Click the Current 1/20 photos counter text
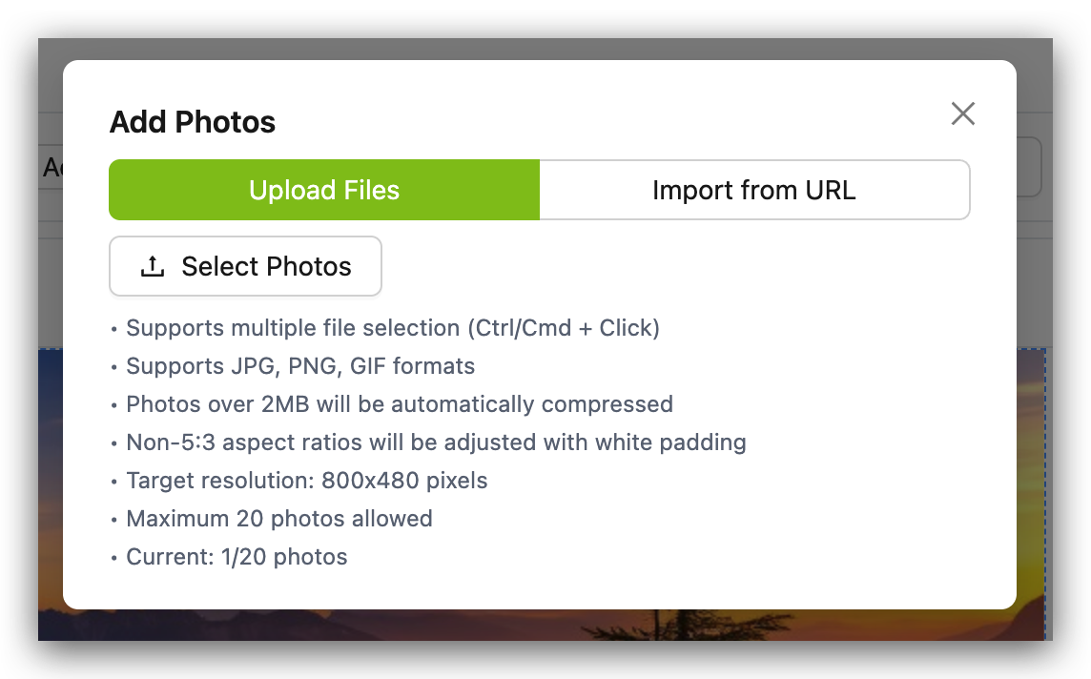Image resolution: width=1091 pixels, height=679 pixels. point(237,557)
